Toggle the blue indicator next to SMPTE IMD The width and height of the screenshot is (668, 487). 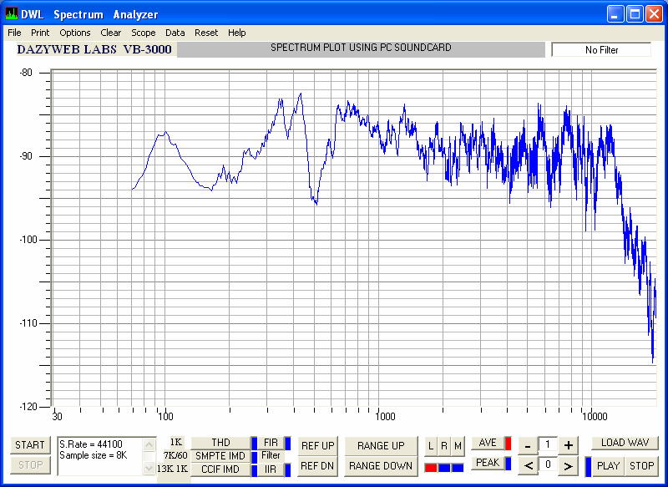click(x=255, y=456)
